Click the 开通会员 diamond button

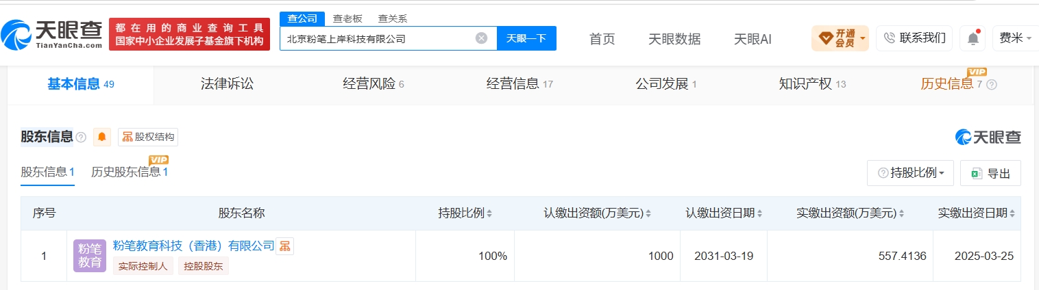(x=835, y=38)
